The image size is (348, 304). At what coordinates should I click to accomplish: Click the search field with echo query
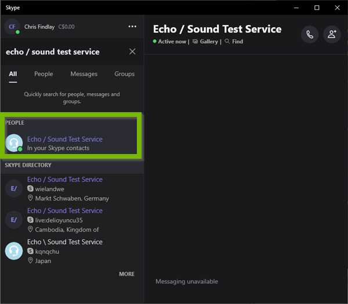point(64,52)
